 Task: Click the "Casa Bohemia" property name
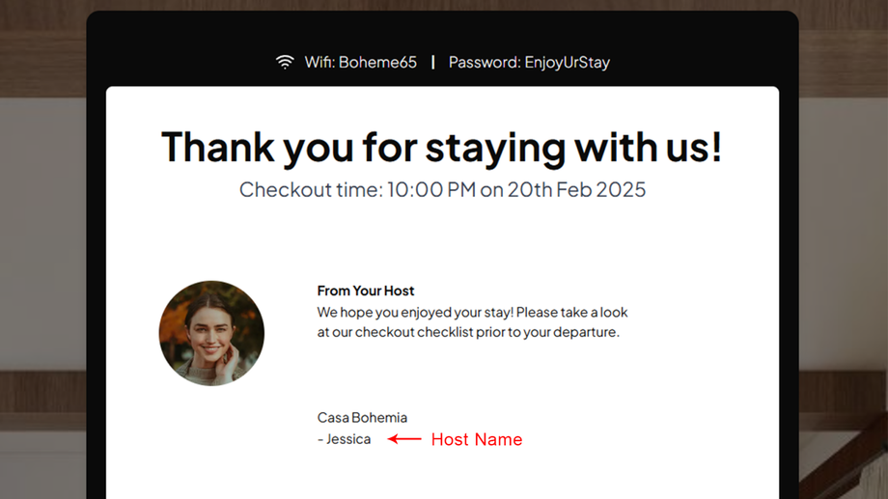pos(362,418)
